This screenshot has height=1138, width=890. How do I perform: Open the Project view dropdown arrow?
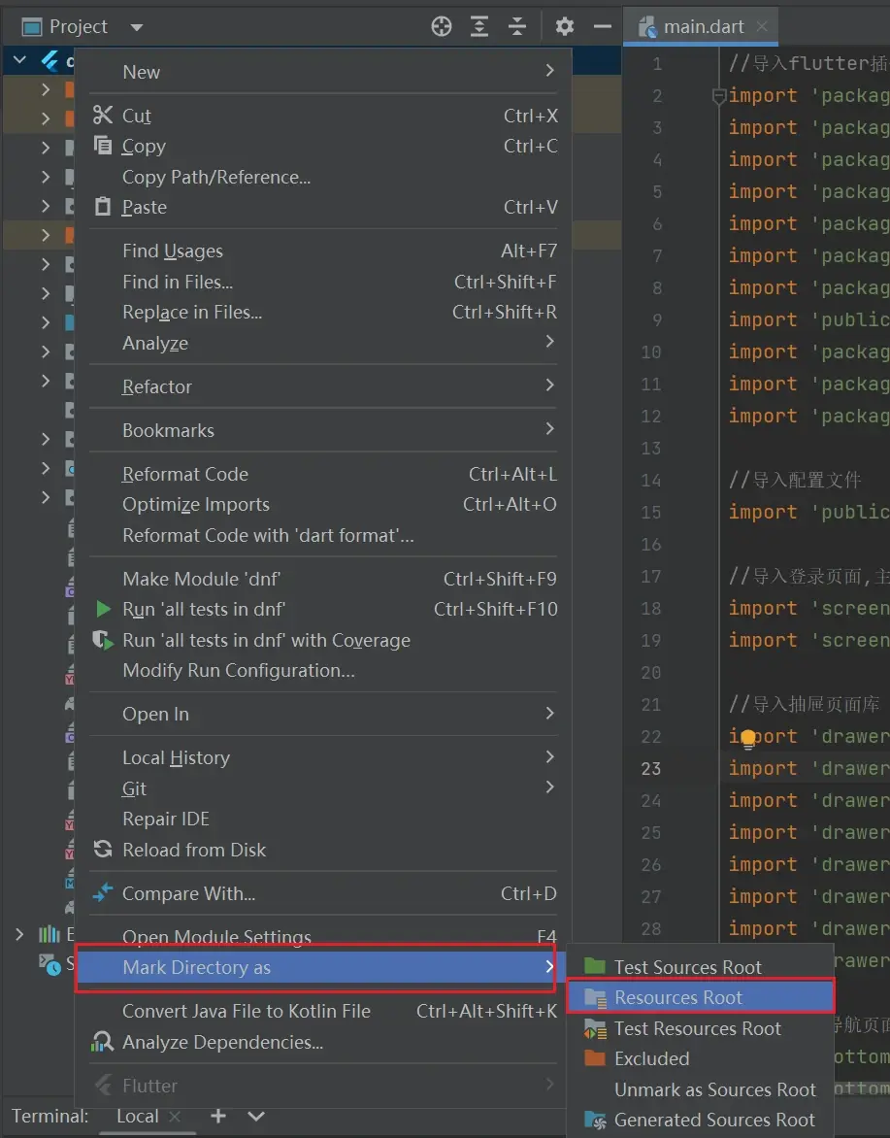(136, 27)
